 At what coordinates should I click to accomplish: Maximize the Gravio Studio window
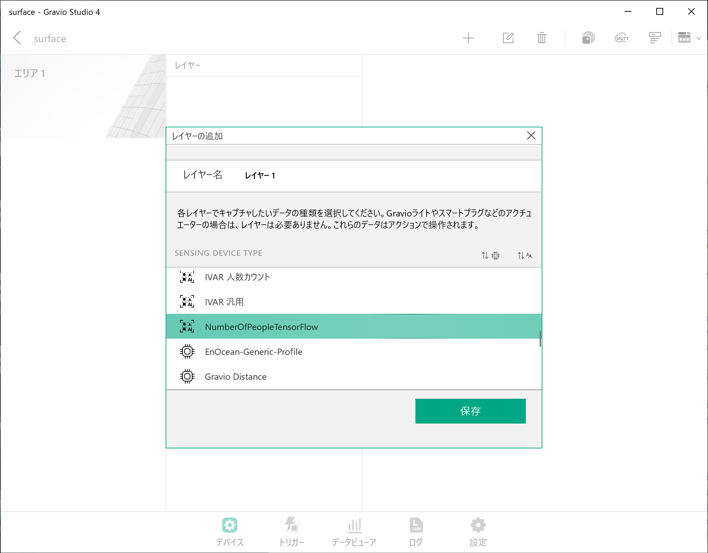(x=660, y=12)
